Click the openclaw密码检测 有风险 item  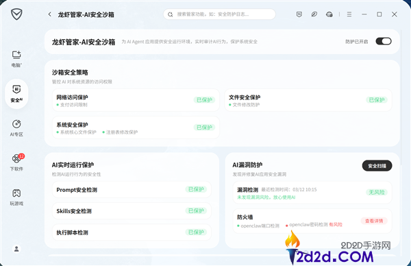[314, 225]
